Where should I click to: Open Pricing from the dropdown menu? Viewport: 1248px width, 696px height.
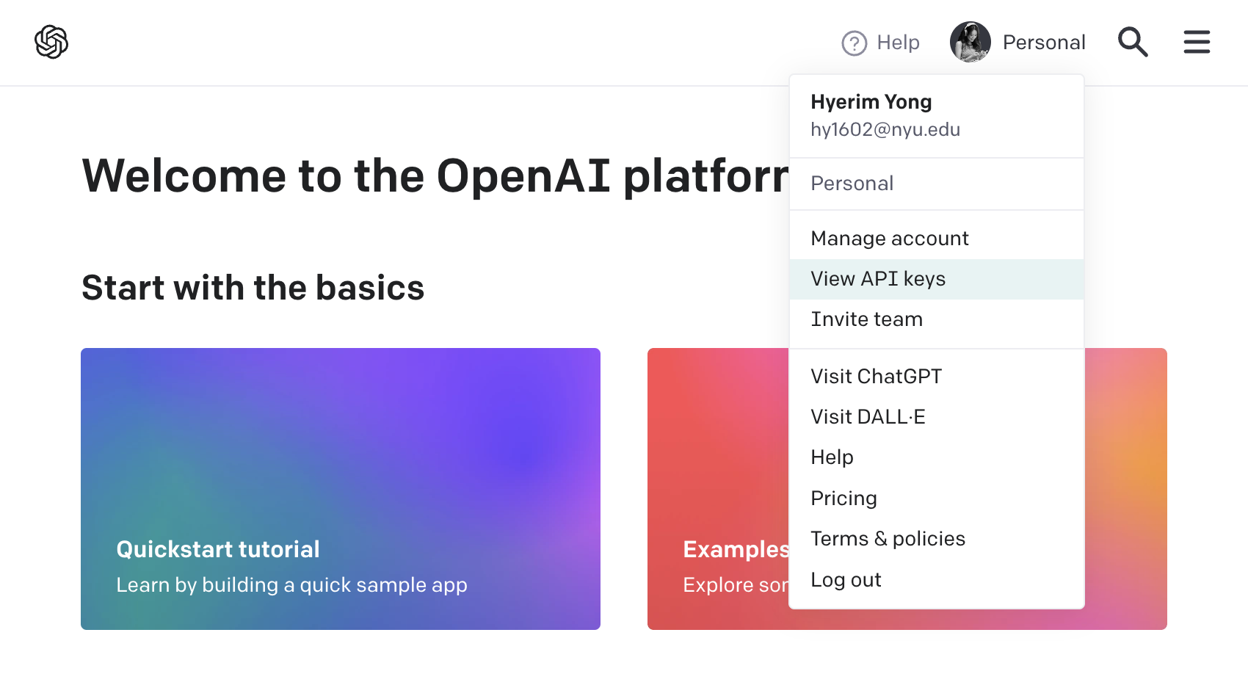937,499
